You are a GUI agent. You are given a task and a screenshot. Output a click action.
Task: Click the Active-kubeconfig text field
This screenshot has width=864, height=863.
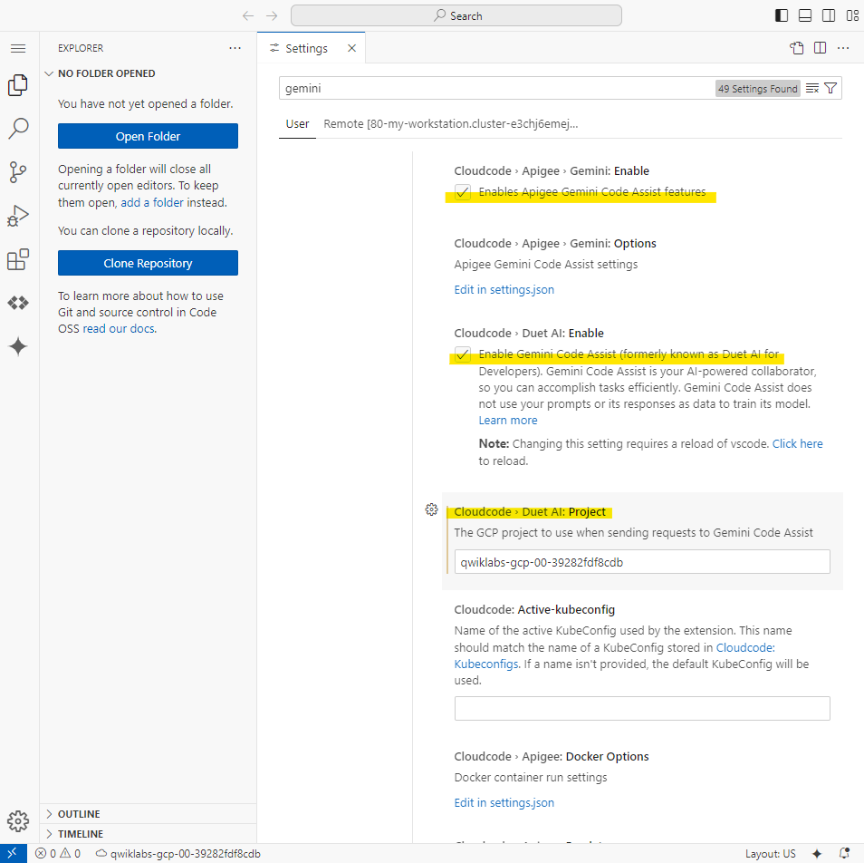click(x=642, y=709)
